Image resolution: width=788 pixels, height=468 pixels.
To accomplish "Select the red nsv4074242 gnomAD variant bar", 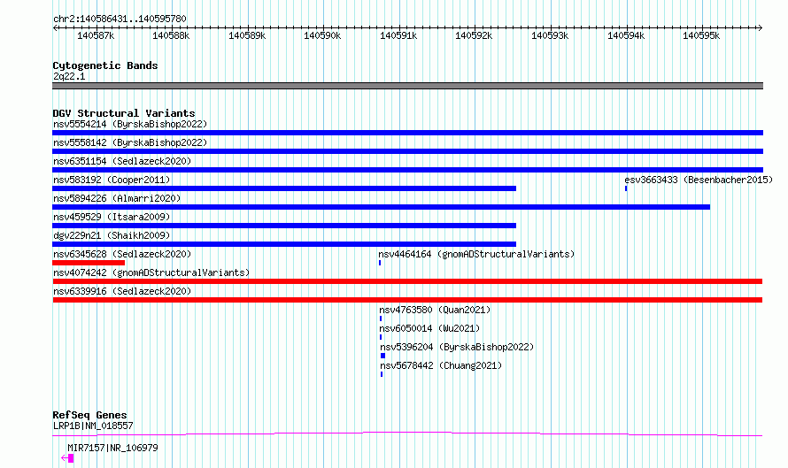I will click(407, 281).
